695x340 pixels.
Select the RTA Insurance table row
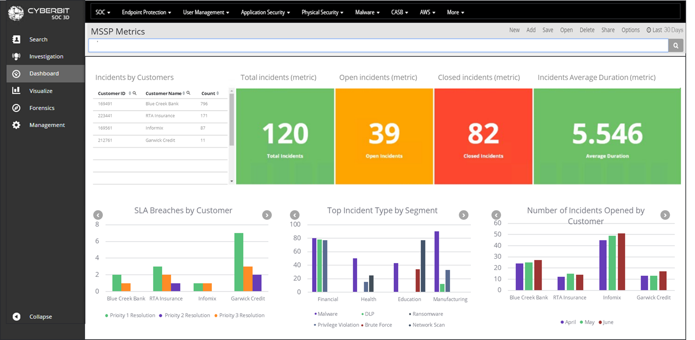click(160, 116)
